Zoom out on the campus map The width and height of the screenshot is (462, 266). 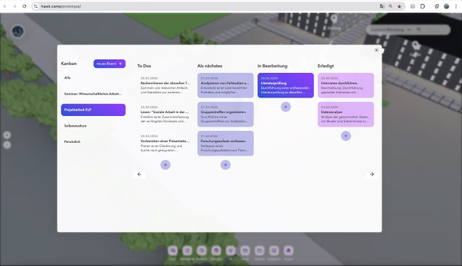[x=7, y=145]
